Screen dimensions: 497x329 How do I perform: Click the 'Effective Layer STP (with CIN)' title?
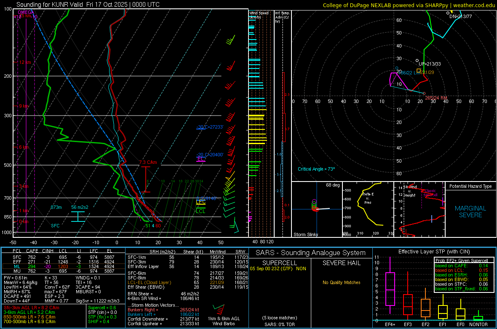pos(434,252)
